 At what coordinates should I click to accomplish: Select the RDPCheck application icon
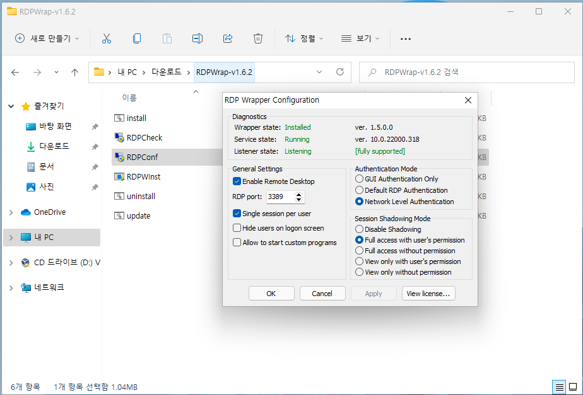coord(119,138)
